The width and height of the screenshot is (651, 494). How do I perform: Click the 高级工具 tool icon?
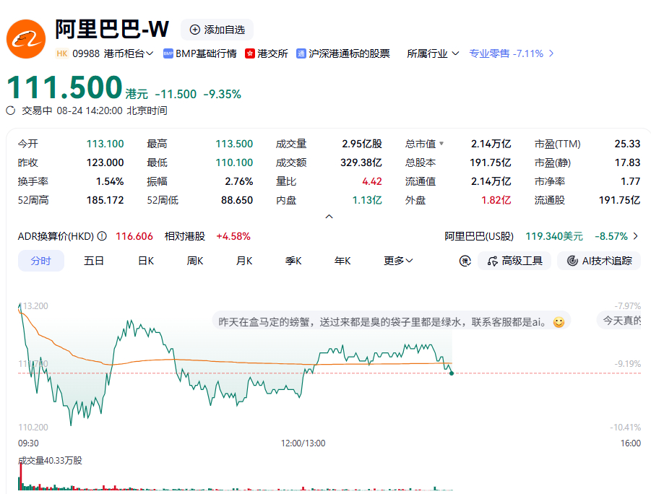click(x=492, y=261)
